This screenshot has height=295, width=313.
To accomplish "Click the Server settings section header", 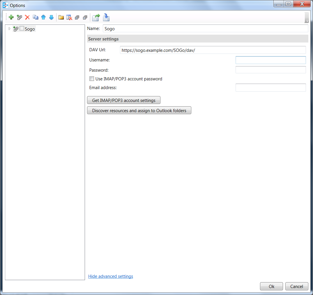I will [198, 39].
